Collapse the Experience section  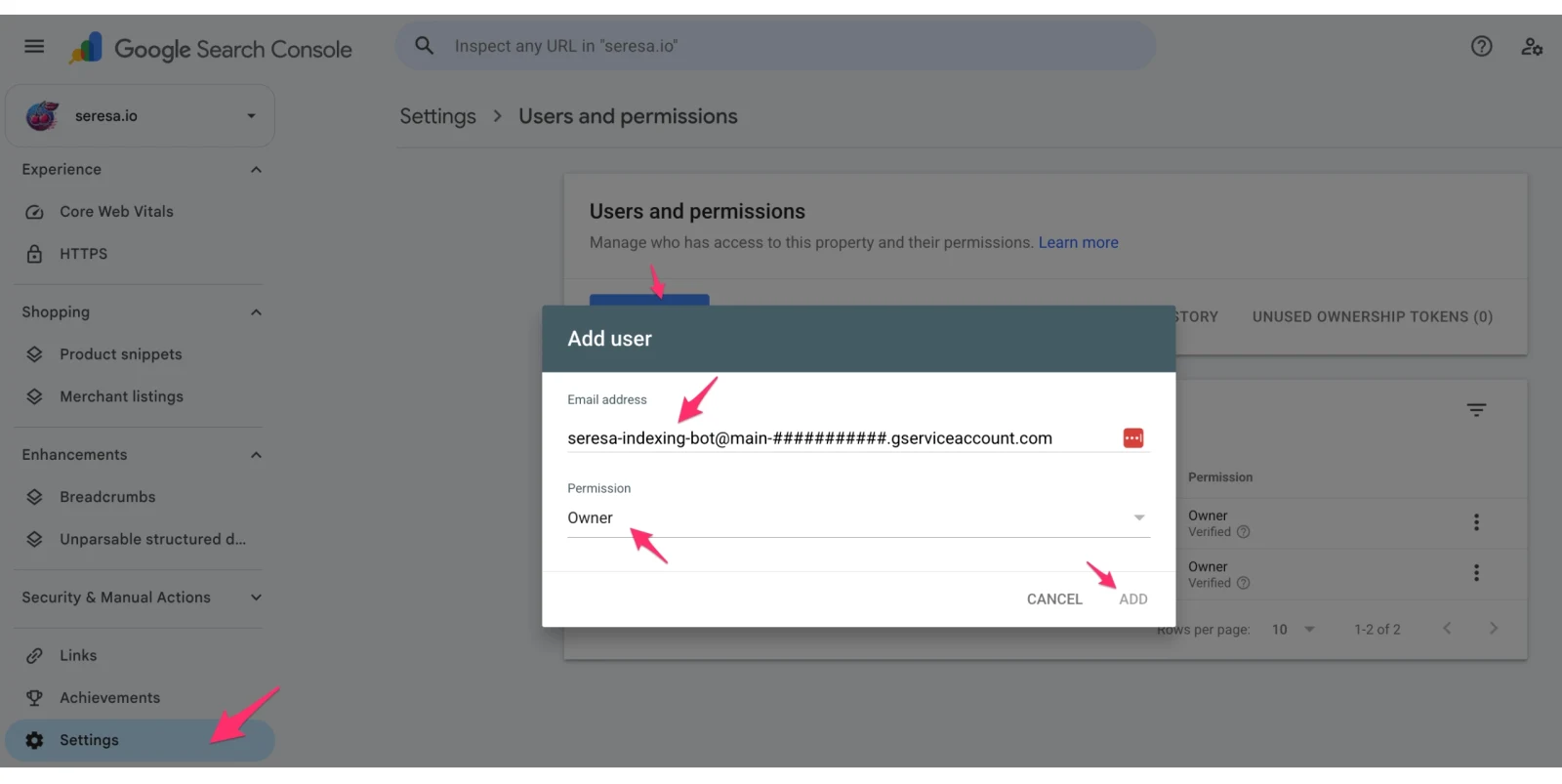click(x=256, y=170)
